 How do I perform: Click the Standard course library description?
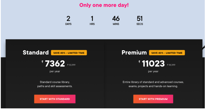pos(55,84)
